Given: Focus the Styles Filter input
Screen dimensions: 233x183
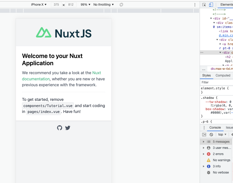Looking at the screenshot, I should pyautogui.click(x=217, y=82).
